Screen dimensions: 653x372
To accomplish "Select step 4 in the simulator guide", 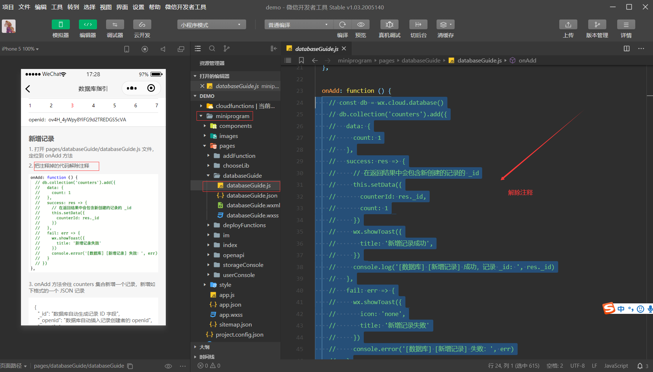I will coord(93,105).
